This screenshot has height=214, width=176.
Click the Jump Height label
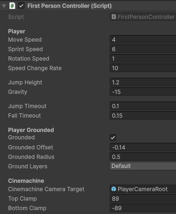pos(25,83)
